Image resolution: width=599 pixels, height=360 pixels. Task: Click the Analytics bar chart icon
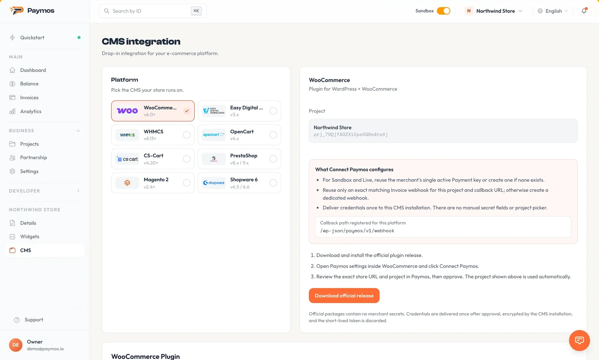tap(12, 111)
